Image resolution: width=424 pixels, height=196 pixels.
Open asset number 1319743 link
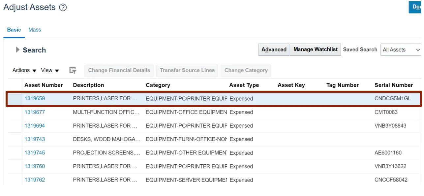point(35,139)
